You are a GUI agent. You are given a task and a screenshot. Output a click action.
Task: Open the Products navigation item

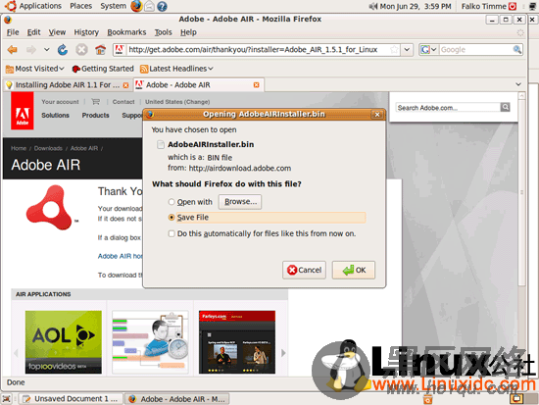96,116
